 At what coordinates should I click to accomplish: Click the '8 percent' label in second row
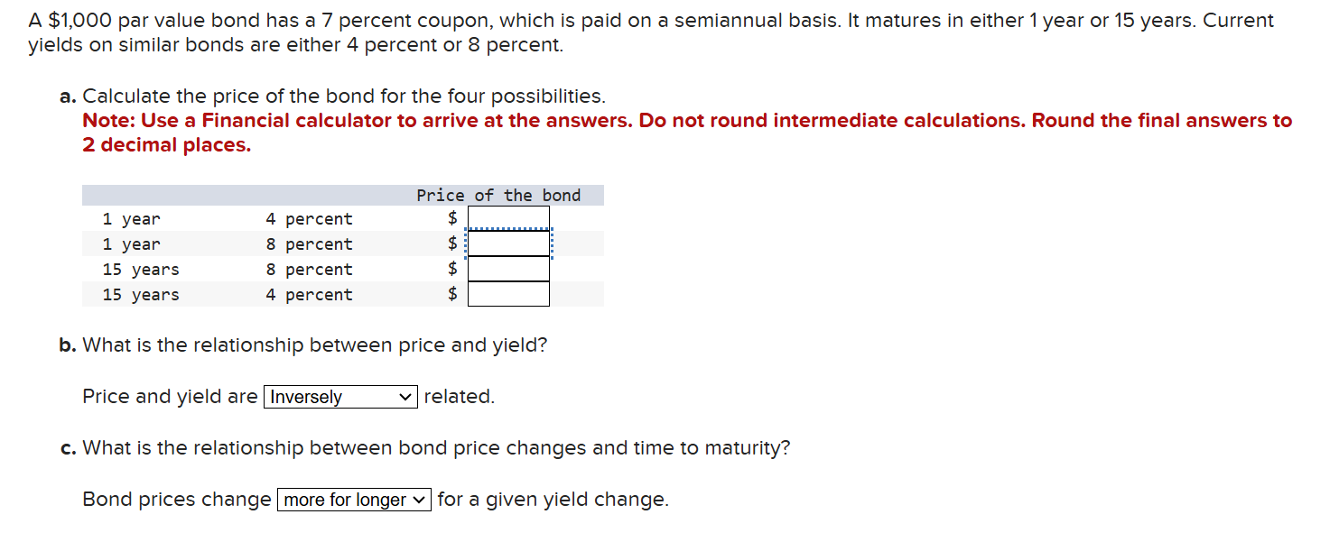(x=309, y=243)
